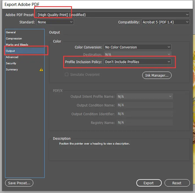195x193 pixels.
Task: Select the Security category
Action: [25, 63]
